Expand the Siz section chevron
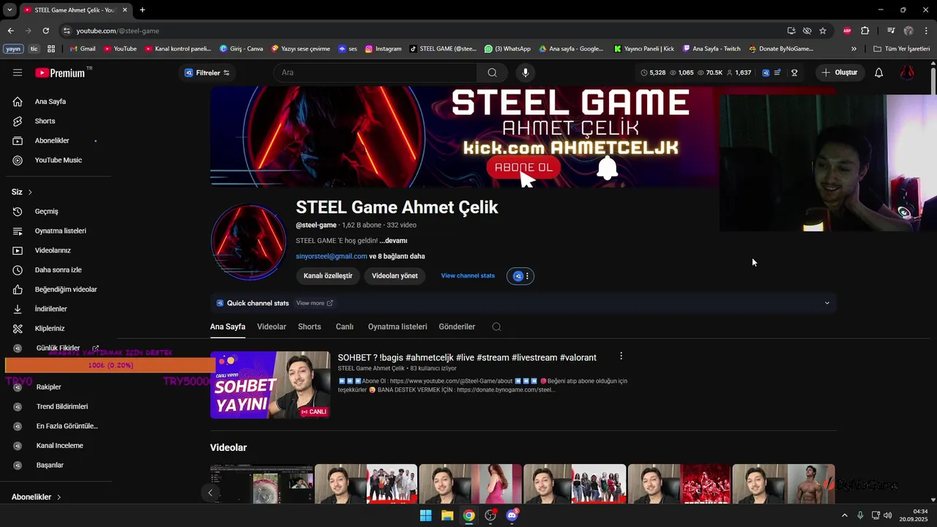The image size is (937, 527). [x=30, y=192]
